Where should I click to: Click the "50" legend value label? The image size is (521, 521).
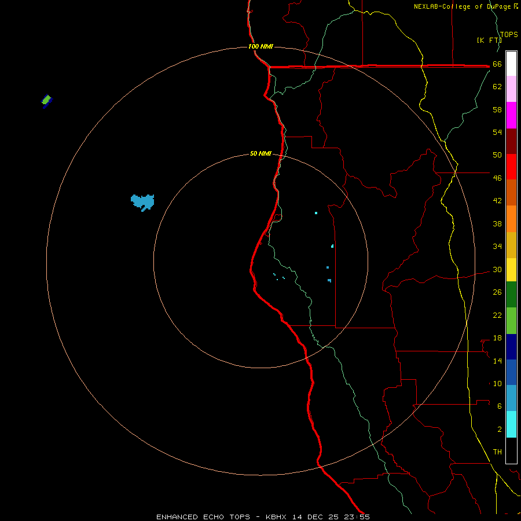pos(497,155)
